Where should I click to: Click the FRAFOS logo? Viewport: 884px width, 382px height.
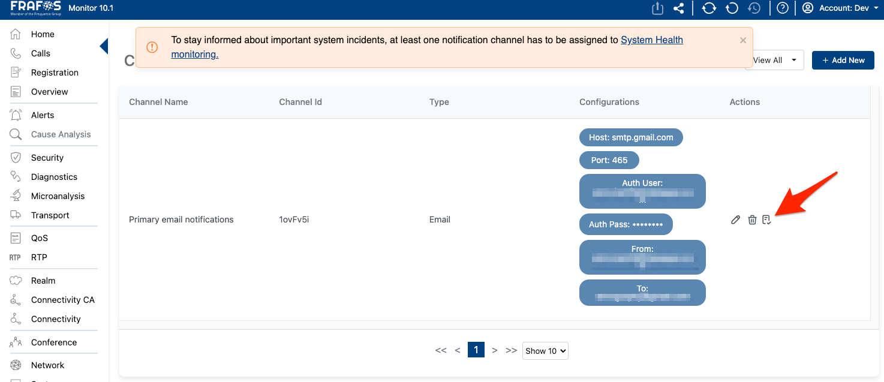click(35, 8)
